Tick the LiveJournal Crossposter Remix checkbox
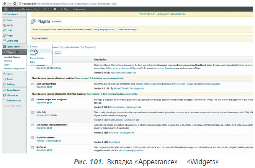Image resolution: width=255 pixels, height=168 pixels. [x=33, y=125]
